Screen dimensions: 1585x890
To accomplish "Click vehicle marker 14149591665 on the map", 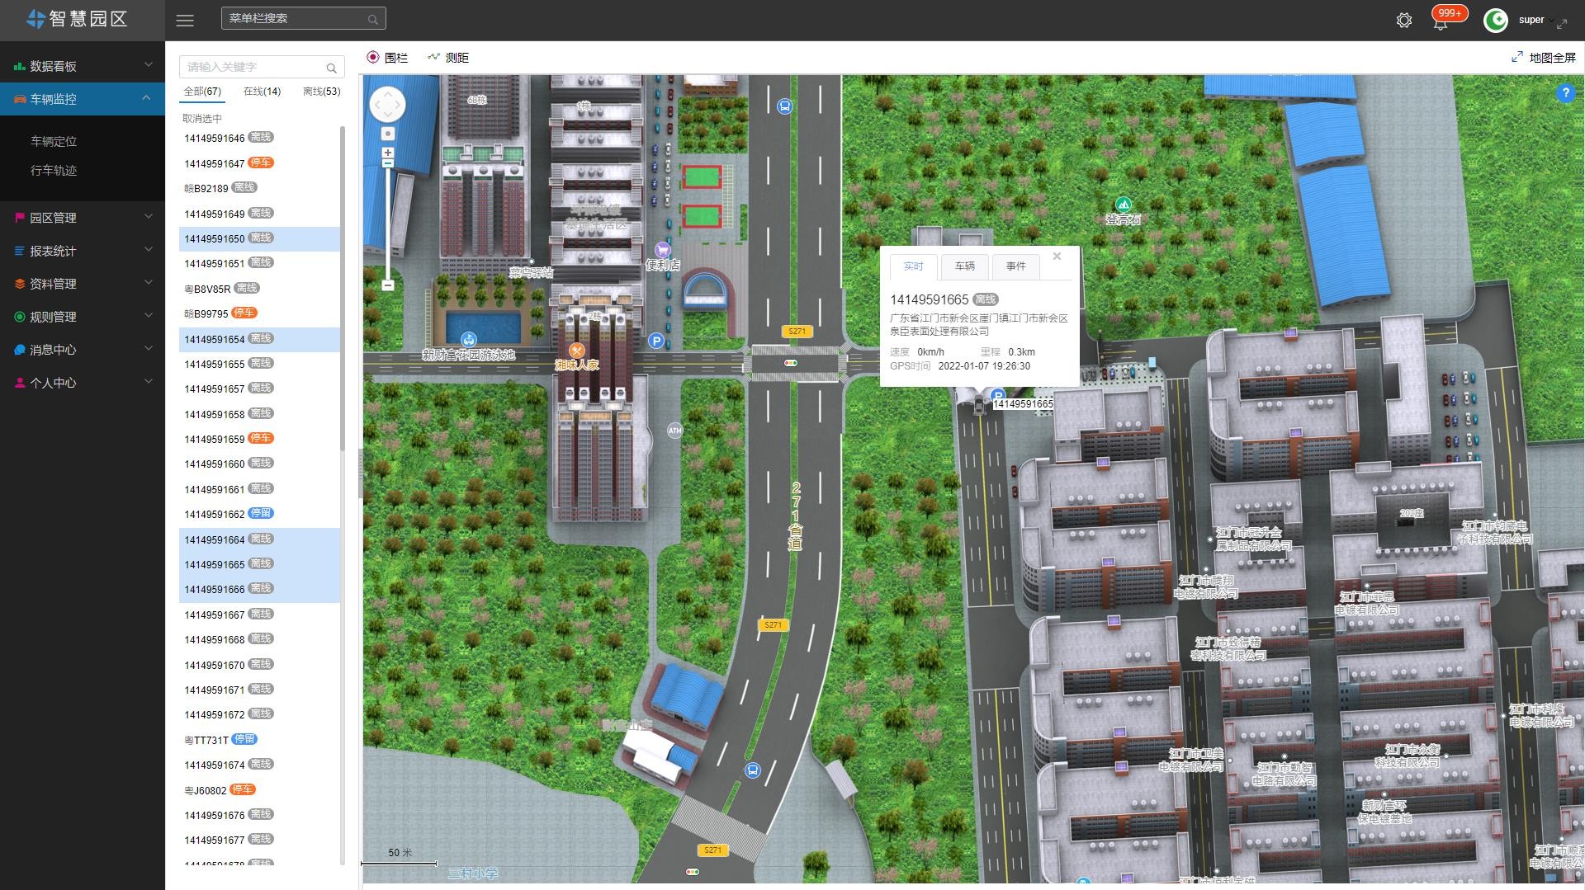I will click(979, 405).
